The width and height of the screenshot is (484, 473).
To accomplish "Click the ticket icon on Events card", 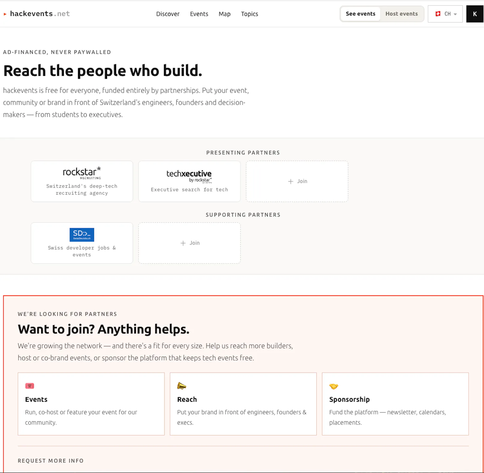I will point(30,386).
